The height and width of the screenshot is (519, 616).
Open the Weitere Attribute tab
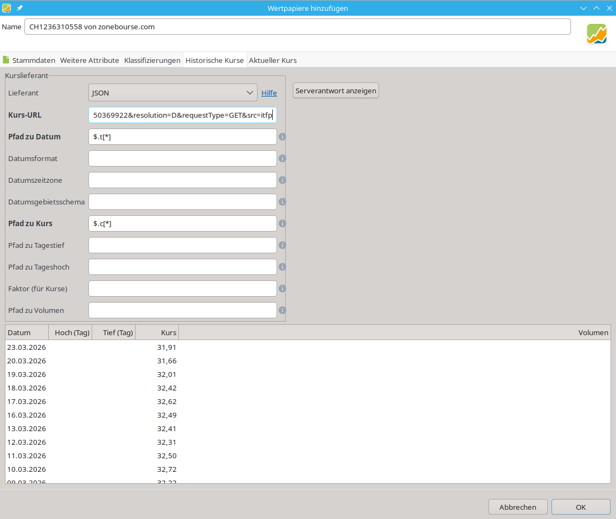[x=89, y=60]
